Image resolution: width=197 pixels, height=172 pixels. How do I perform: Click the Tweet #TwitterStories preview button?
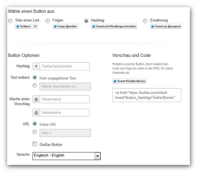(129, 81)
